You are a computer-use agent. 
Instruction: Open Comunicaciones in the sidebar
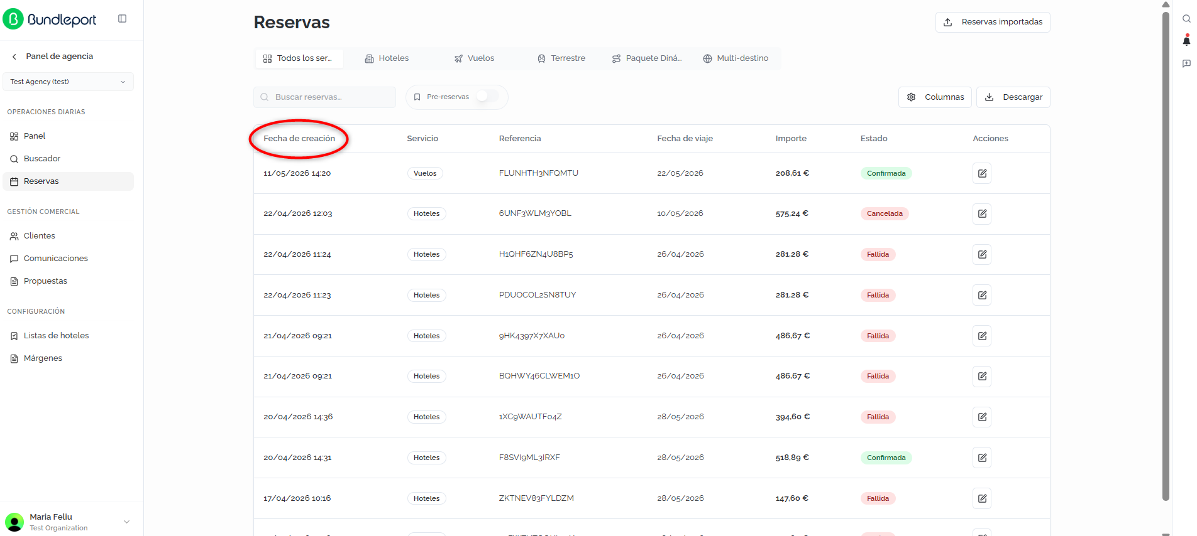[68, 259]
